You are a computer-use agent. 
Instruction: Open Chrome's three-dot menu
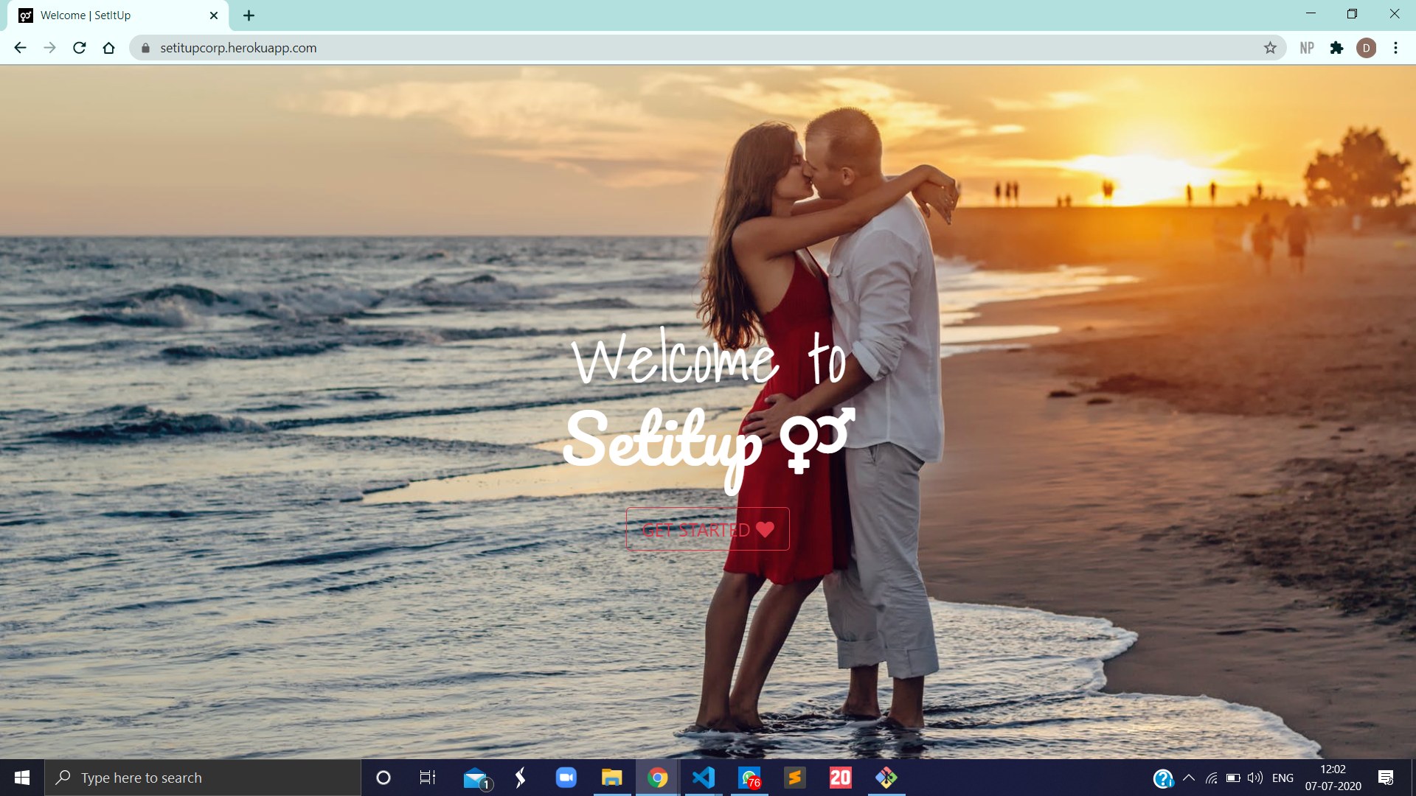pos(1395,48)
